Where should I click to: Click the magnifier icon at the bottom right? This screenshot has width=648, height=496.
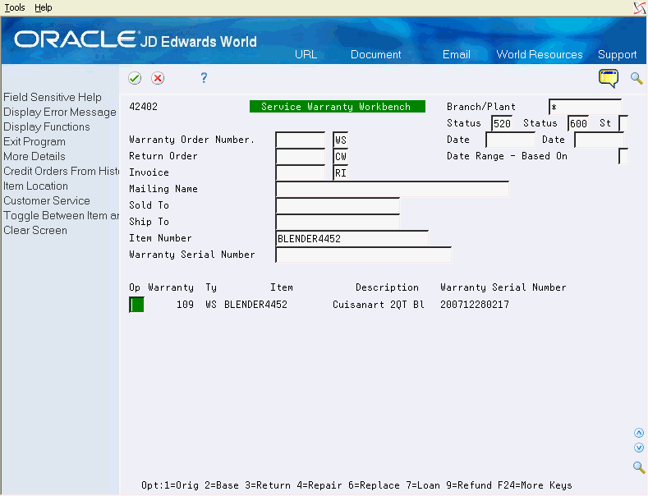click(639, 467)
